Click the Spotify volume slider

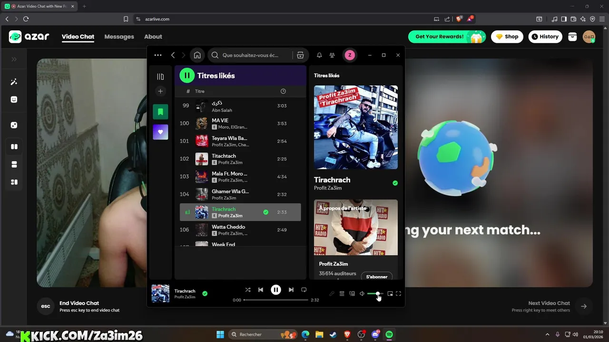(375, 294)
